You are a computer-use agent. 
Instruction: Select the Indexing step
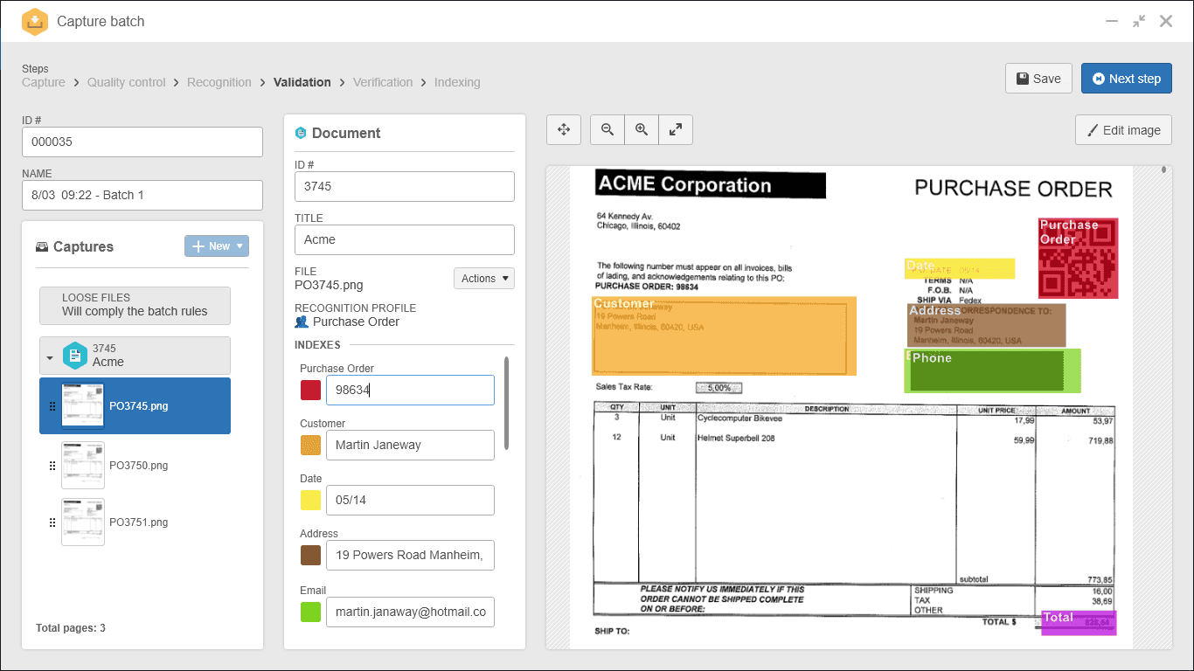(x=457, y=82)
